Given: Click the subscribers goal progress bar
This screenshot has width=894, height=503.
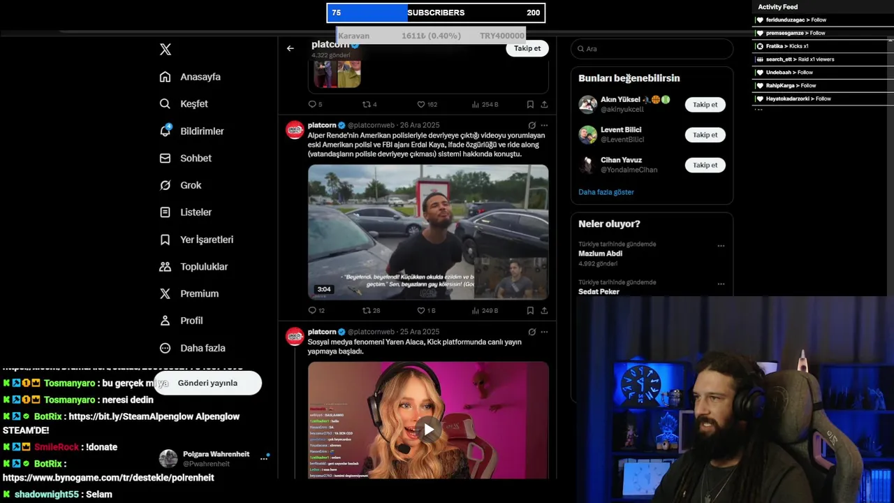Looking at the screenshot, I should point(436,13).
